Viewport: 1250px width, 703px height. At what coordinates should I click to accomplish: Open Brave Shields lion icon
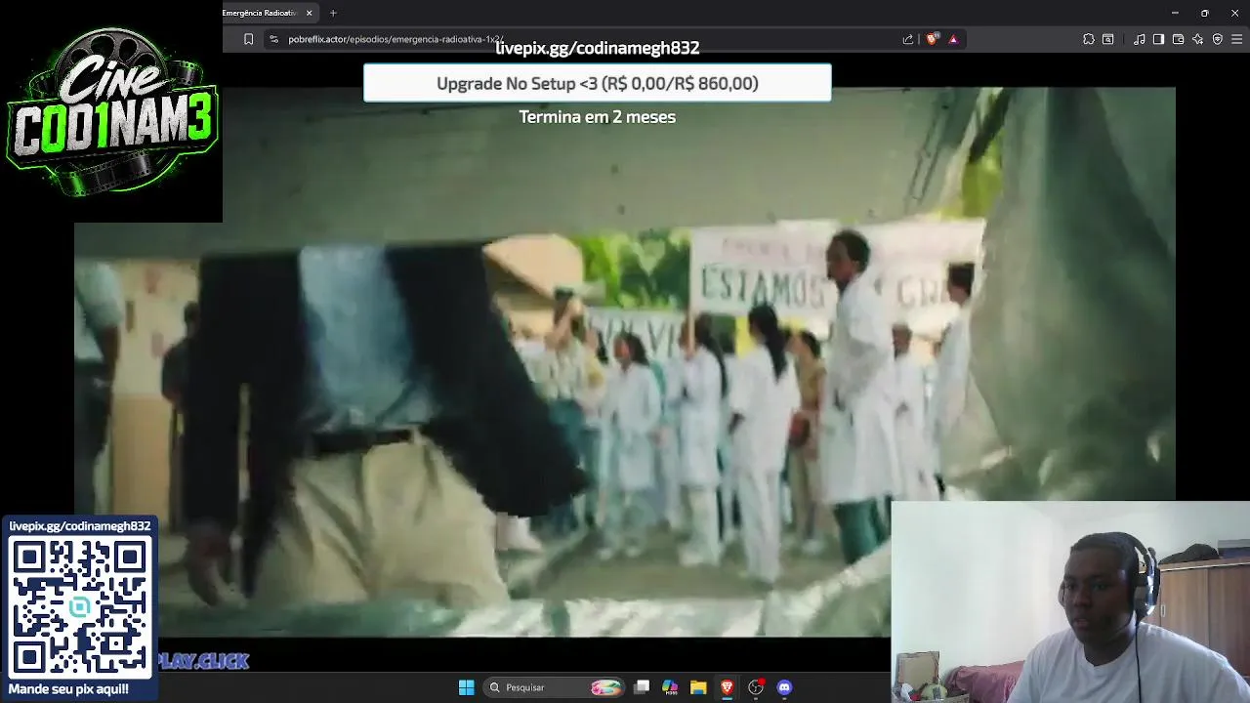click(x=932, y=39)
